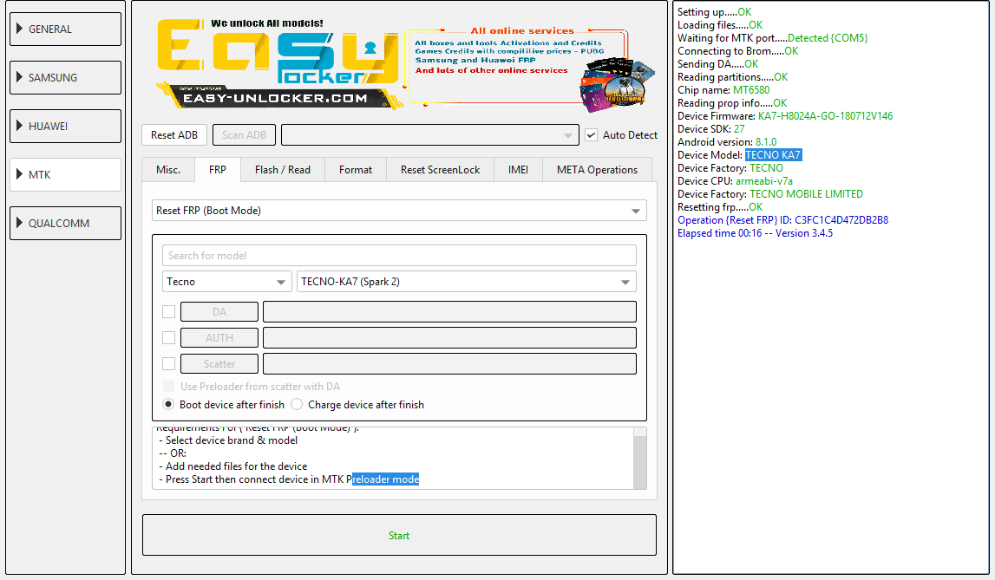The image size is (995, 580).
Task: Click the Detected {COM5} port text
Action: [828, 38]
